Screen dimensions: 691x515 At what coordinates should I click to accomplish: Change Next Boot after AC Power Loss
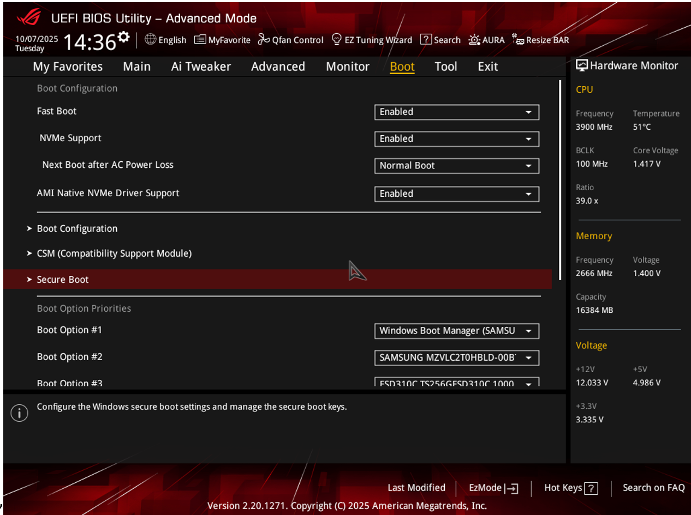point(456,166)
